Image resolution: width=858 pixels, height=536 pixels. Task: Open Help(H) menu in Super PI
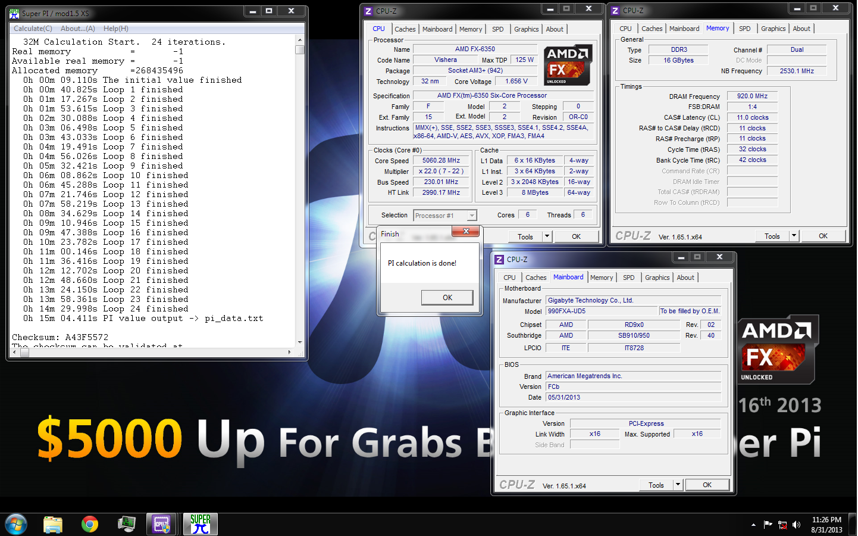click(116, 29)
